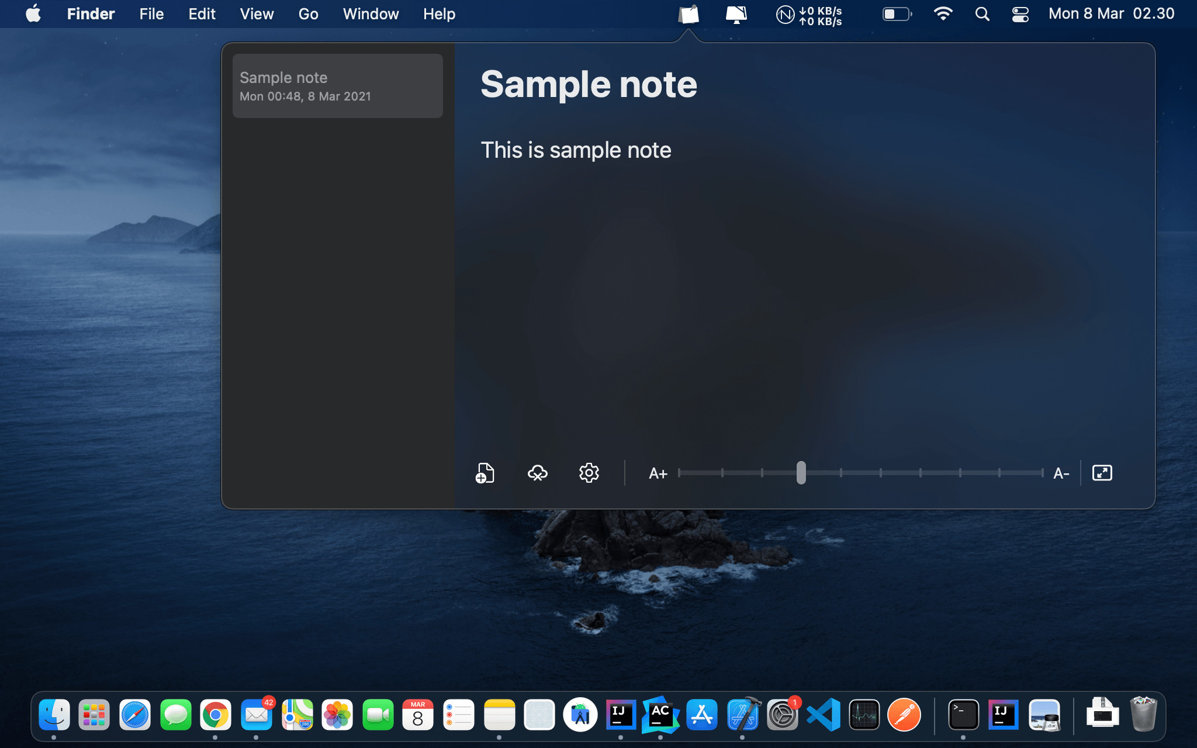Open the battery status menu
This screenshot has width=1197, height=748.
[x=897, y=14]
